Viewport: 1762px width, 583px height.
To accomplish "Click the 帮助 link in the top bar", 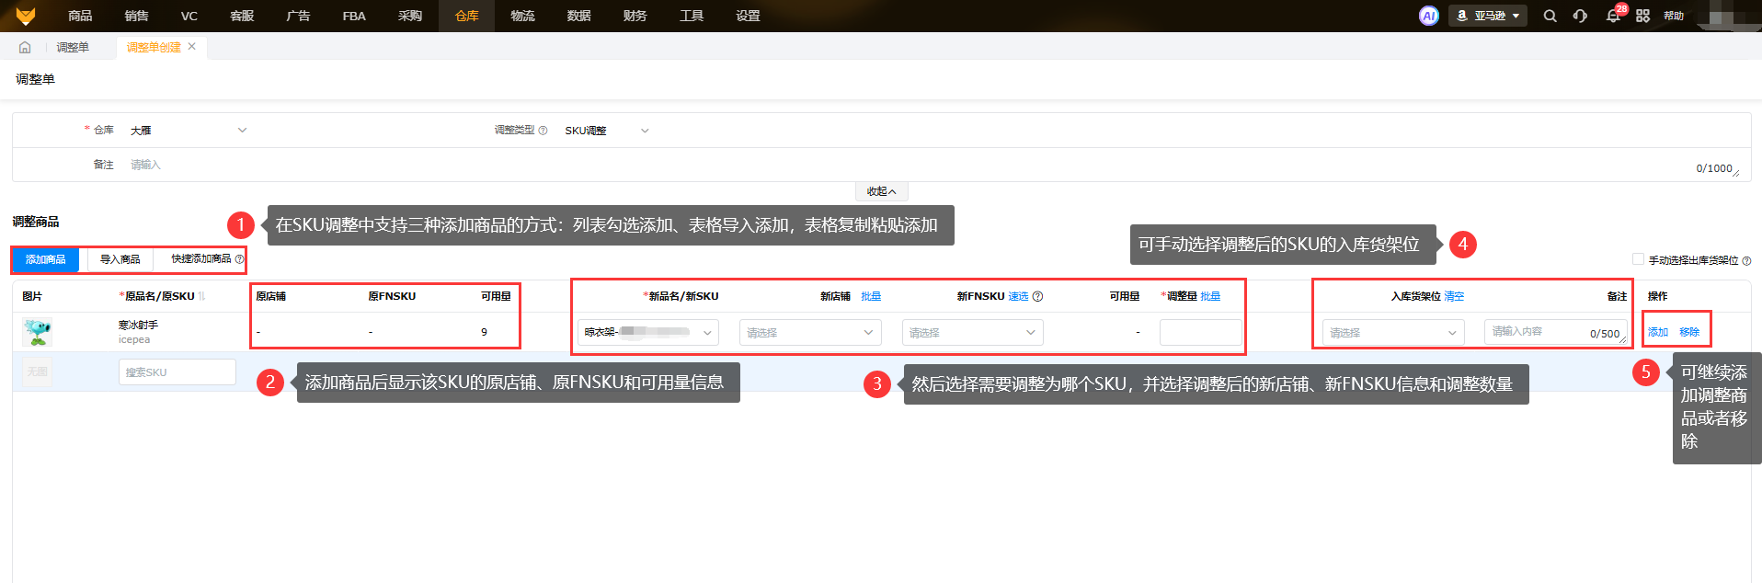I will [x=1673, y=16].
